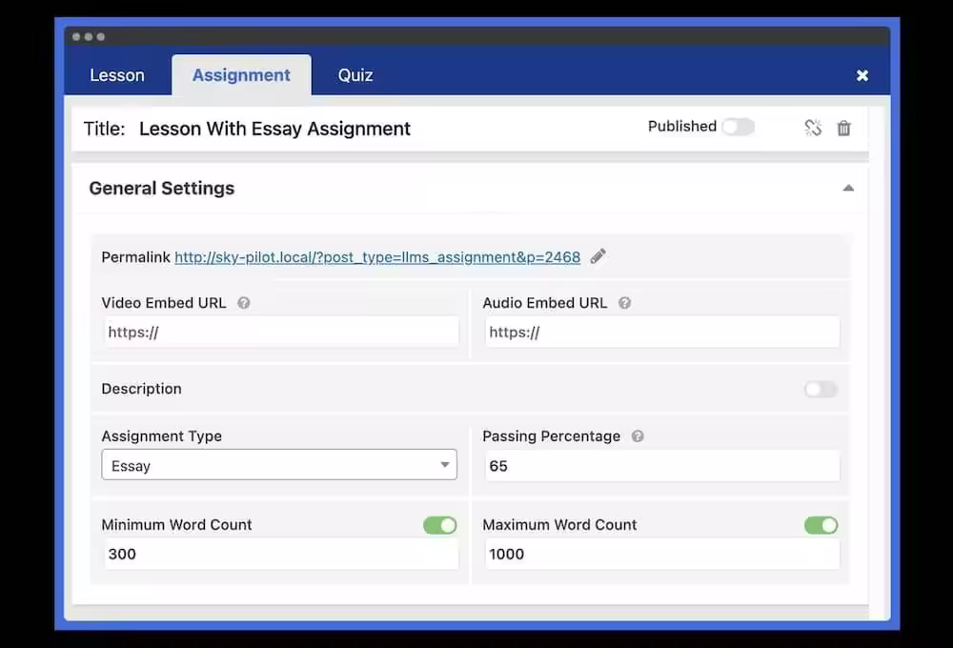
Task: Click the trash delete icon
Action: tap(843, 129)
